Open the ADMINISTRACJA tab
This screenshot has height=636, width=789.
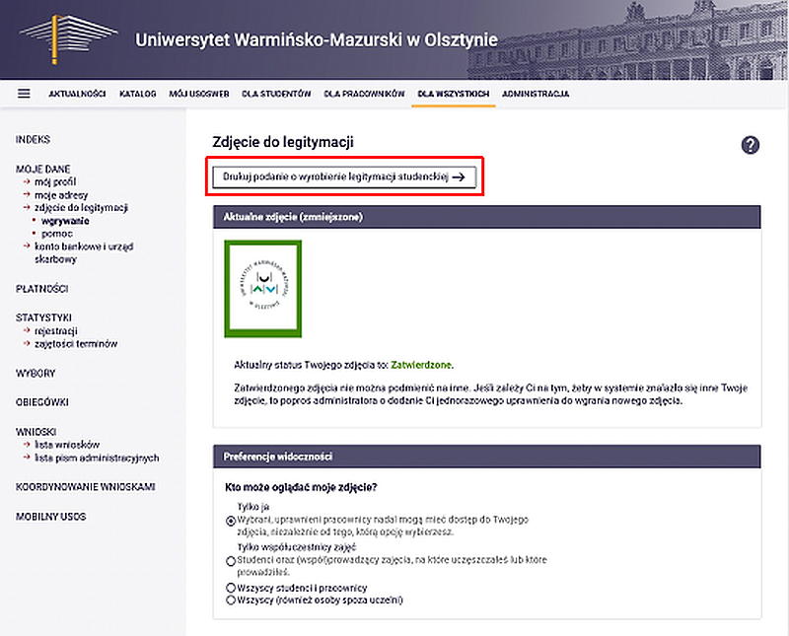(x=535, y=95)
